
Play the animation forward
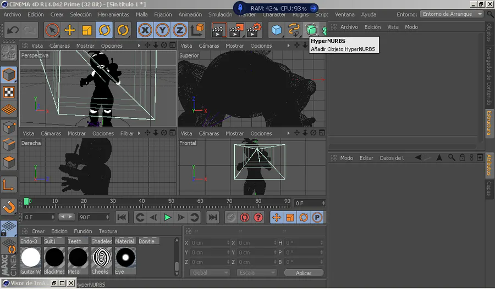point(167,218)
